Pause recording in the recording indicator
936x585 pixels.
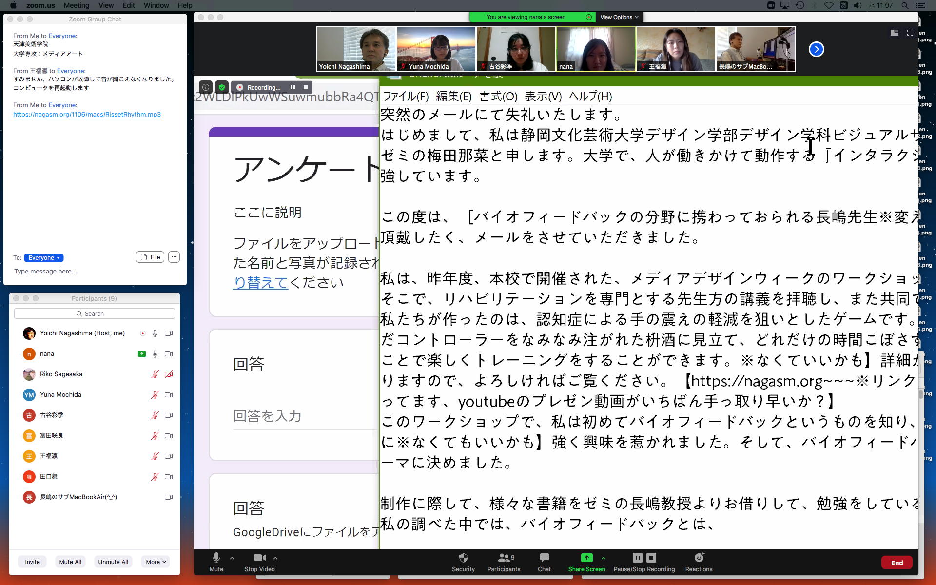coord(292,87)
